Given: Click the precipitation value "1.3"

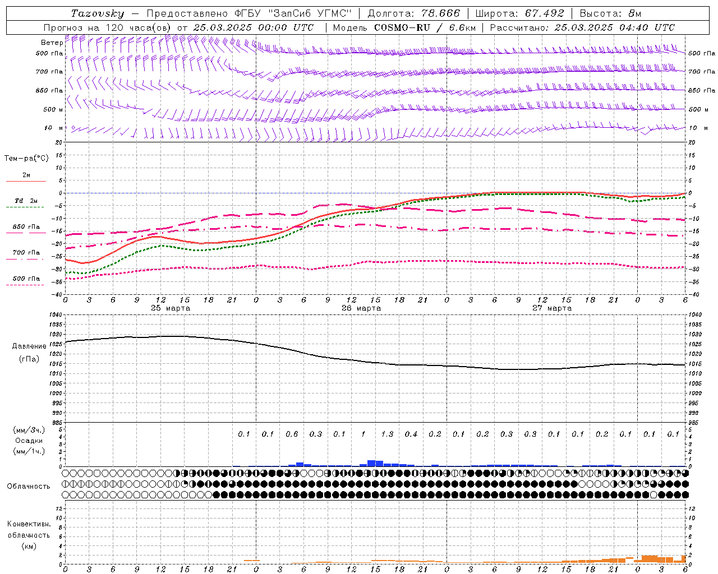Looking at the screenshot, I should click(x=387, y=434).
